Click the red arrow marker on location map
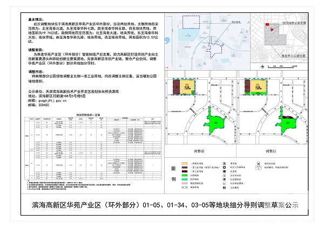 (272, 30)
